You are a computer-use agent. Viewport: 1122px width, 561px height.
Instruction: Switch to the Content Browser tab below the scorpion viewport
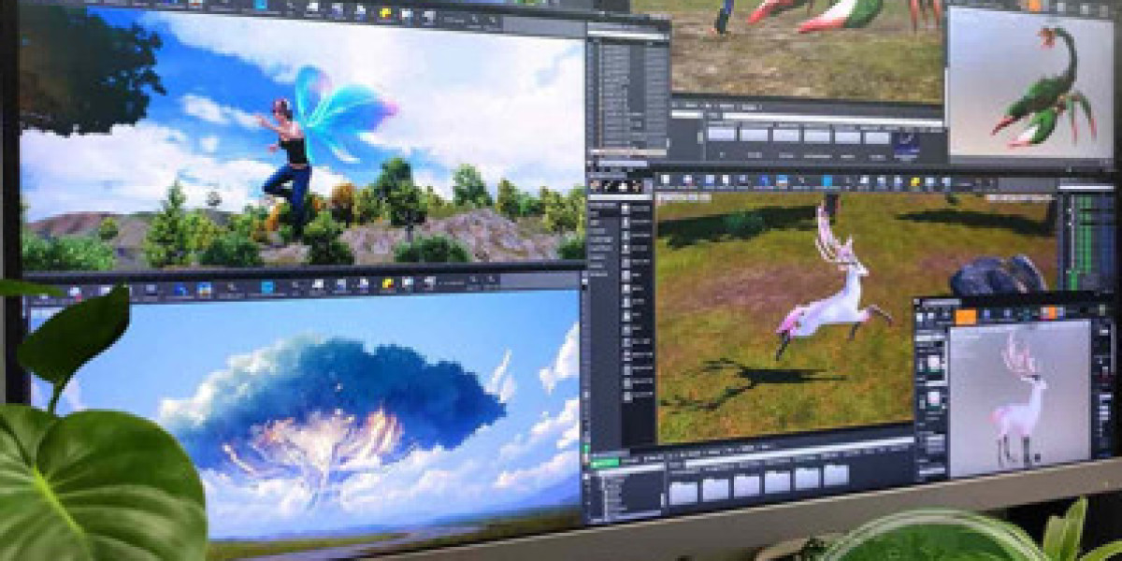click(x=687, y=106)
